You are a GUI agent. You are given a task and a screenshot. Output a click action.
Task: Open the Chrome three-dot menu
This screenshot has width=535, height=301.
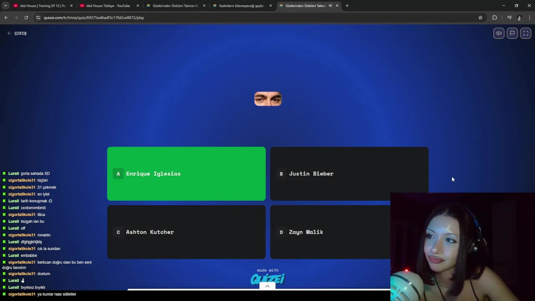pyautogui.click(x=530, y=18)
